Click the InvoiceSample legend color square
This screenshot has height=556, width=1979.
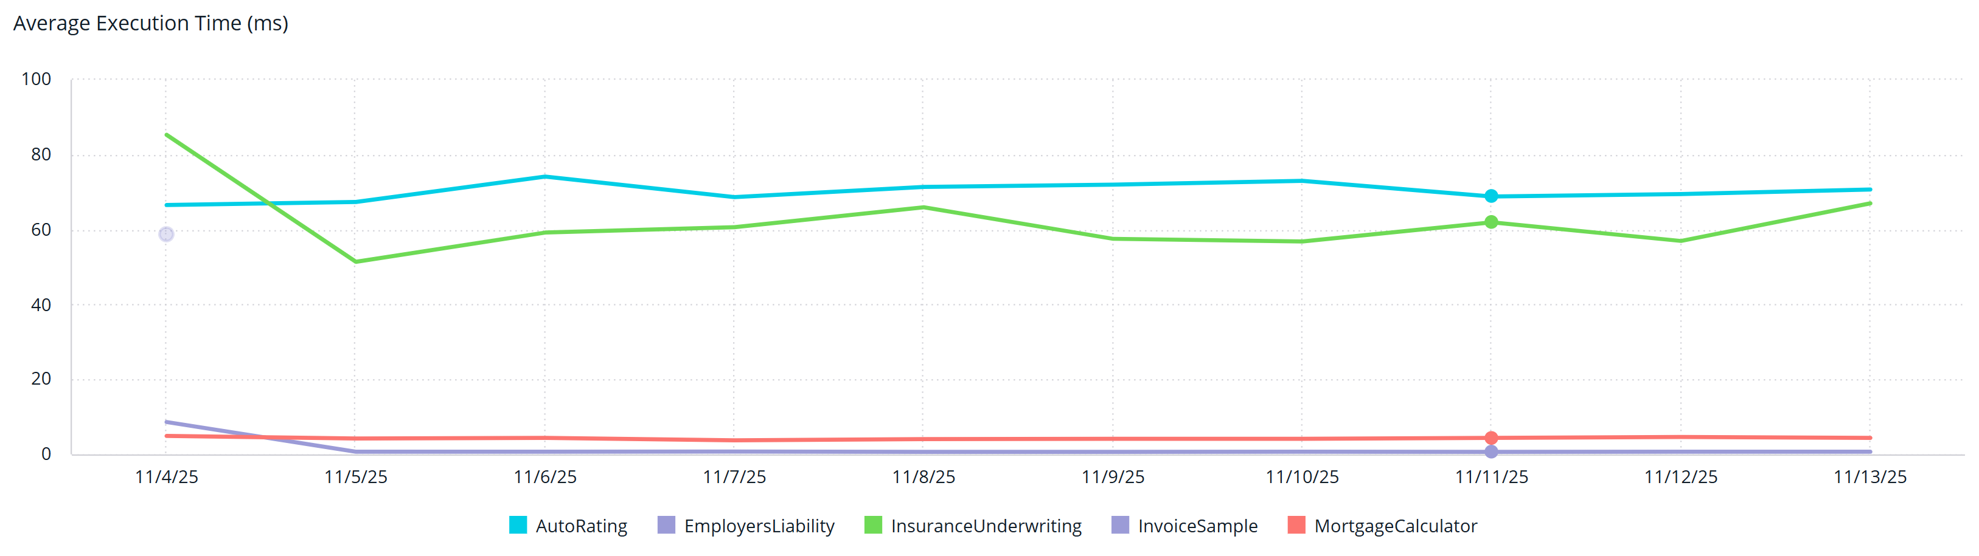click(1120, 526)
